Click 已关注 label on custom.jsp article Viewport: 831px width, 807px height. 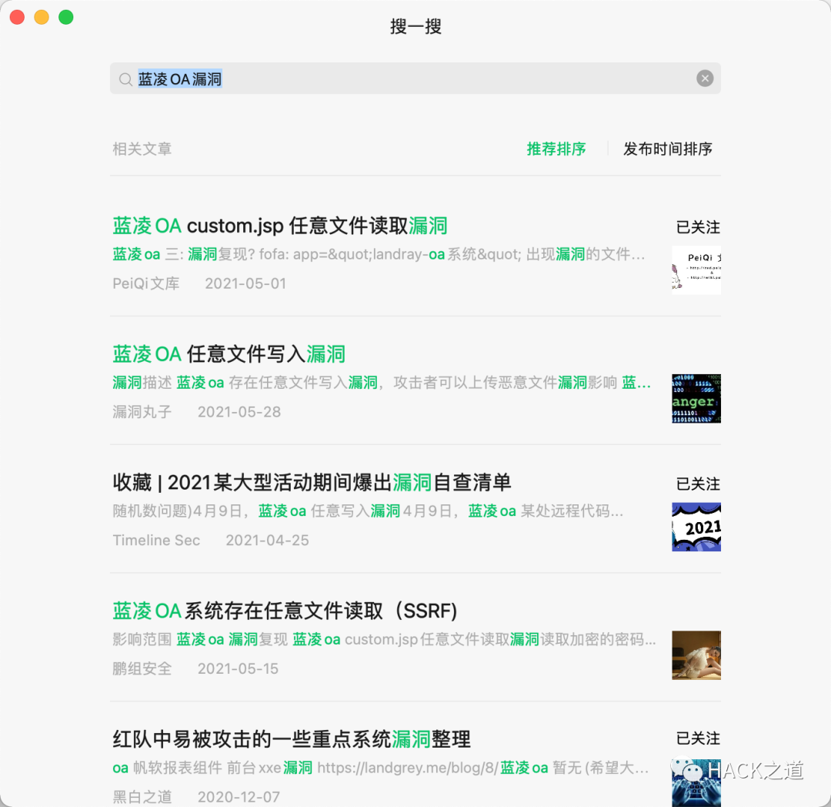(x=698, y=227)
